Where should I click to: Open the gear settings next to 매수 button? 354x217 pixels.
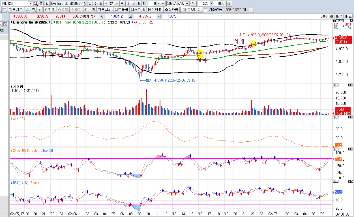coord(332,16)
